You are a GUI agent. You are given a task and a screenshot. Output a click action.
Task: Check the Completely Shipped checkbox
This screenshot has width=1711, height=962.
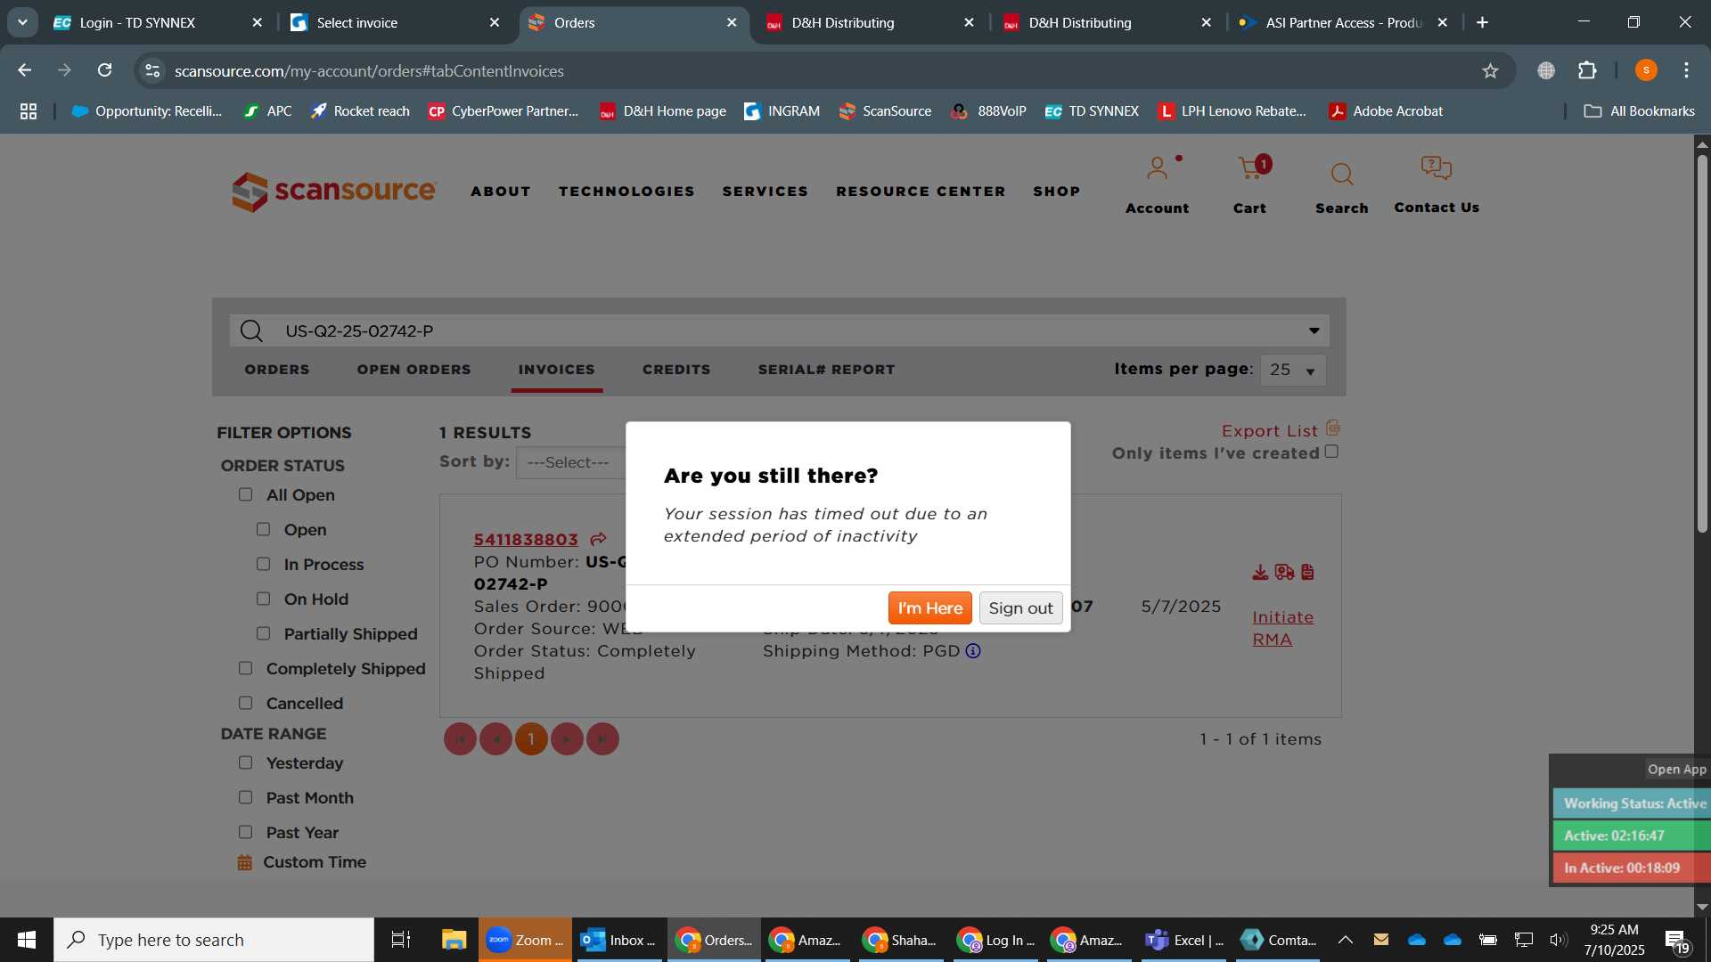coord(246,668)
